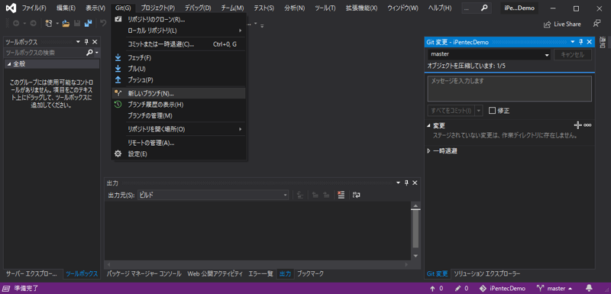Viewport: 611px width, 294px height.
Task: Collapse the 変更 section triangle
Action: (429, 125)
